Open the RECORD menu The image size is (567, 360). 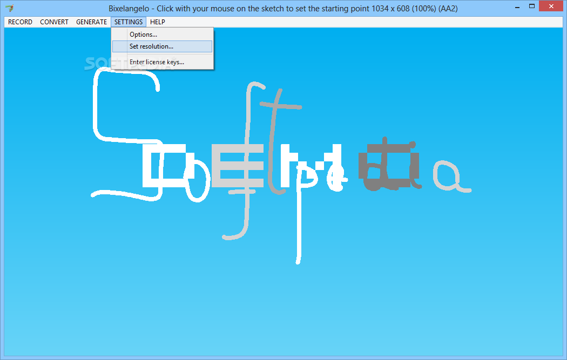click(x=21, y=22)
